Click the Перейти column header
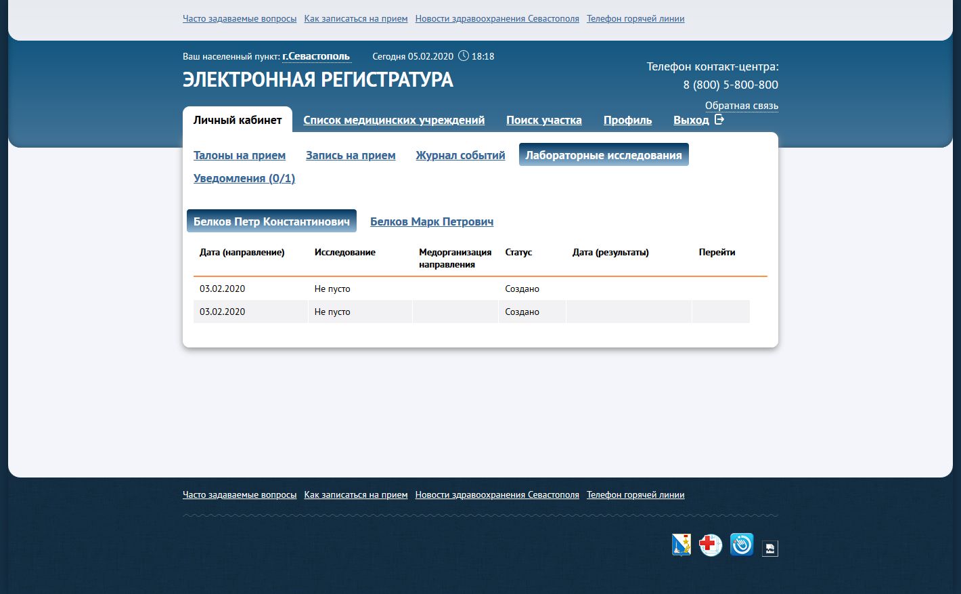The image size is (961, 594). pos(717,252)
